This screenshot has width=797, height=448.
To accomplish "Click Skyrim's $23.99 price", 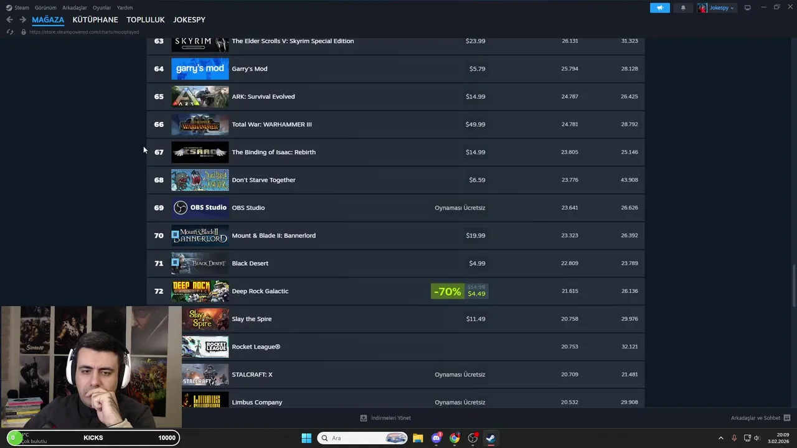I will coord(475,41).
